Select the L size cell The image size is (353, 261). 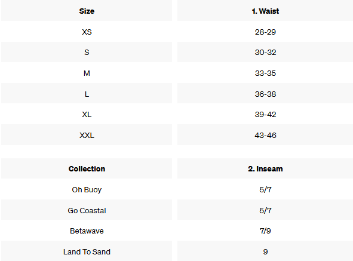[87, 94]
